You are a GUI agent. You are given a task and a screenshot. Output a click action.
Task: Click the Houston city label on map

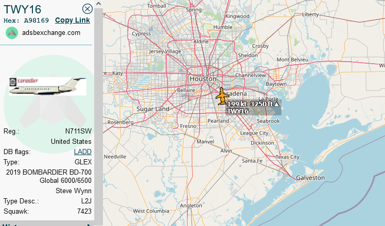pos(203,79)
